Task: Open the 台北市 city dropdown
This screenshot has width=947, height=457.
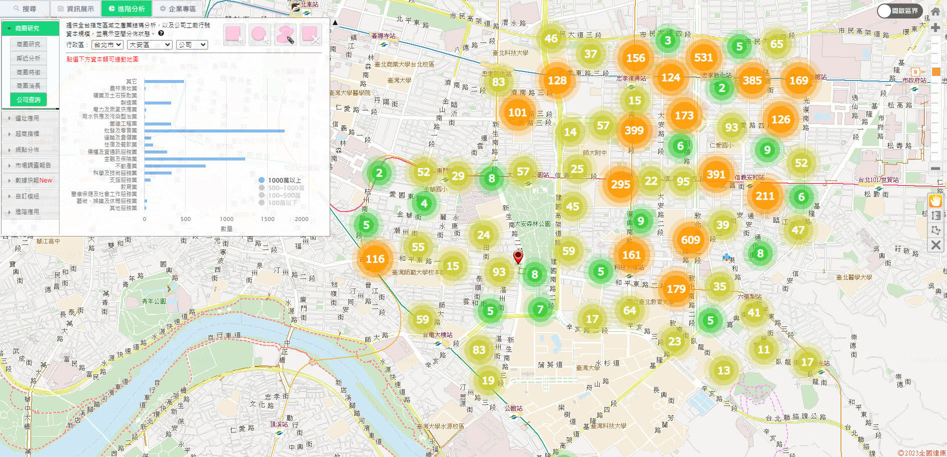Action: click(108, 45)
